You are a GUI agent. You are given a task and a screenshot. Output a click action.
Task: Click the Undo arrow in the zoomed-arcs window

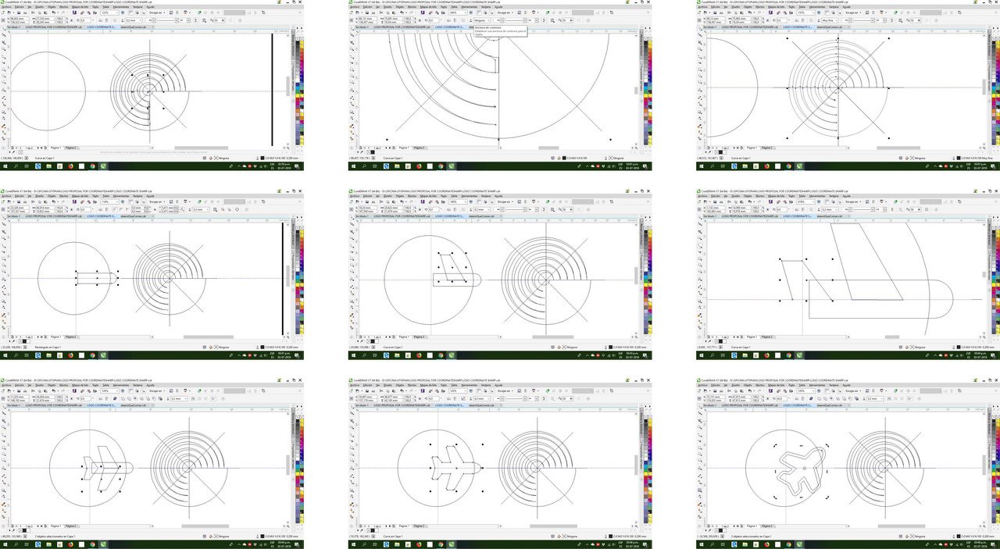pyautogui.click(x=402, y=12)
